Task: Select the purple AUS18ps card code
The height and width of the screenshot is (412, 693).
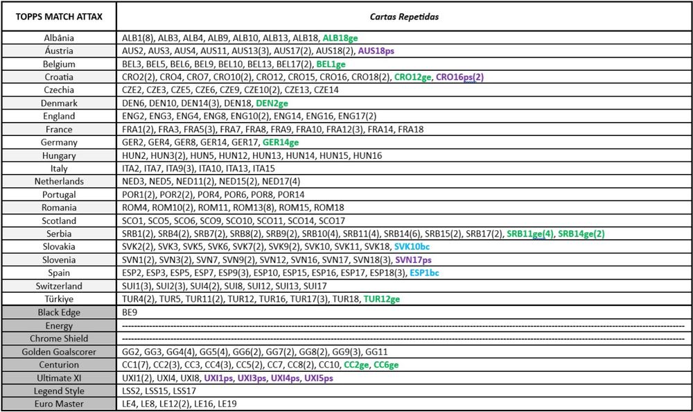Action: [x=376, y=51]
